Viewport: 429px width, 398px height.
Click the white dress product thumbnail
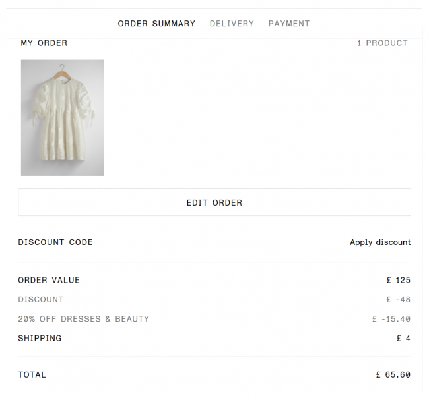tap(63, 119)
